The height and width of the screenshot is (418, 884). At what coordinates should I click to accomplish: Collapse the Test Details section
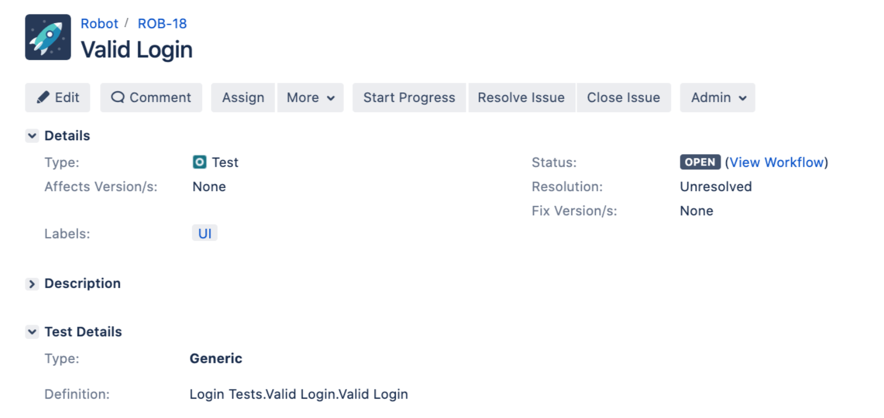32,332
